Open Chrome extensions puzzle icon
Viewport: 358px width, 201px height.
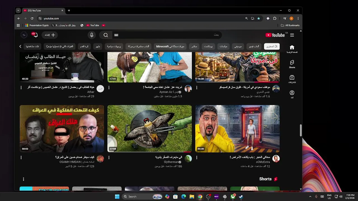(x=275, y=18)
